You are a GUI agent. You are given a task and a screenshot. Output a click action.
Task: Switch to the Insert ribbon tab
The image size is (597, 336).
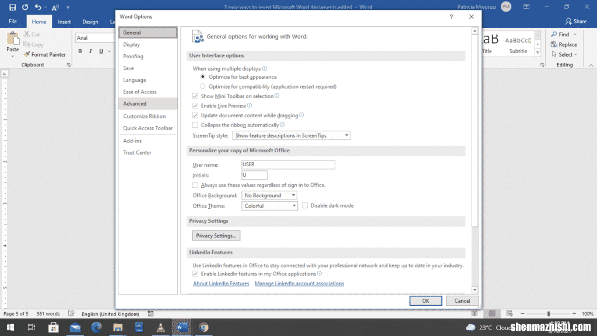coord(64,22)
